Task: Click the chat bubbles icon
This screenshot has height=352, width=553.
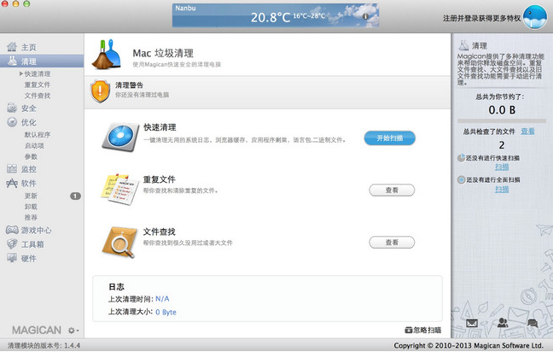Action: pyautogui.click(x=533, y=323)
